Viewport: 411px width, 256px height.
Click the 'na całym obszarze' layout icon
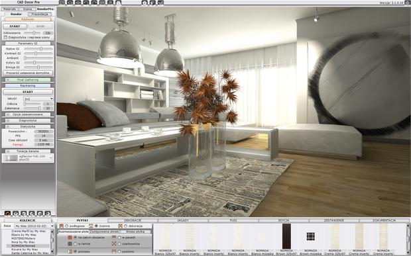(70, 237)
